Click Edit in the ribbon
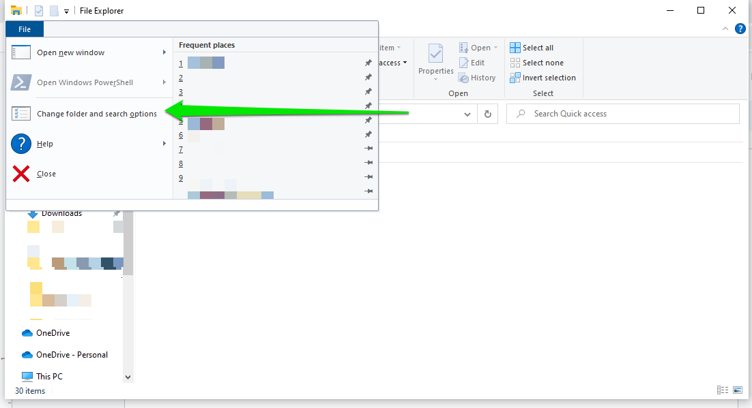The image size is (752, 408). click(x=472, y=63)
